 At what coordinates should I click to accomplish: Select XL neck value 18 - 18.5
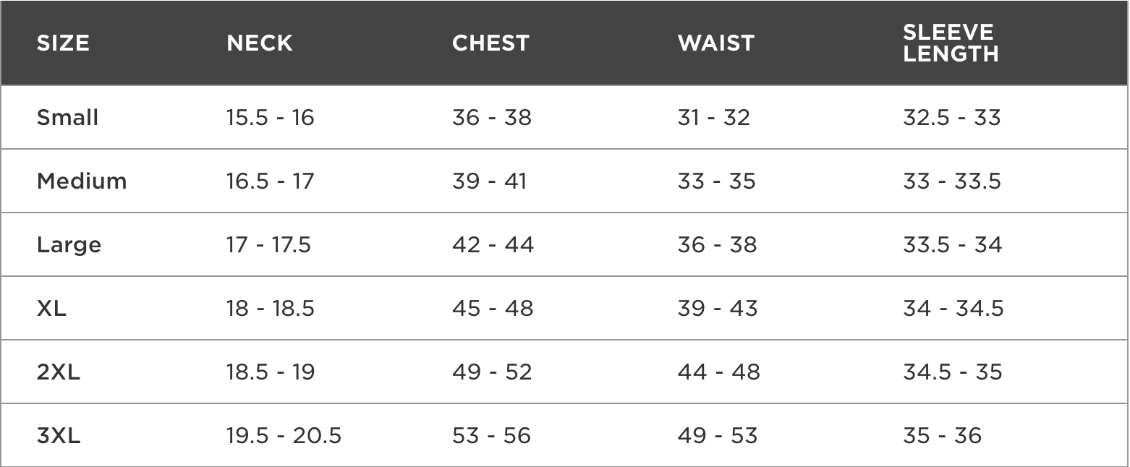click(271, 308)
